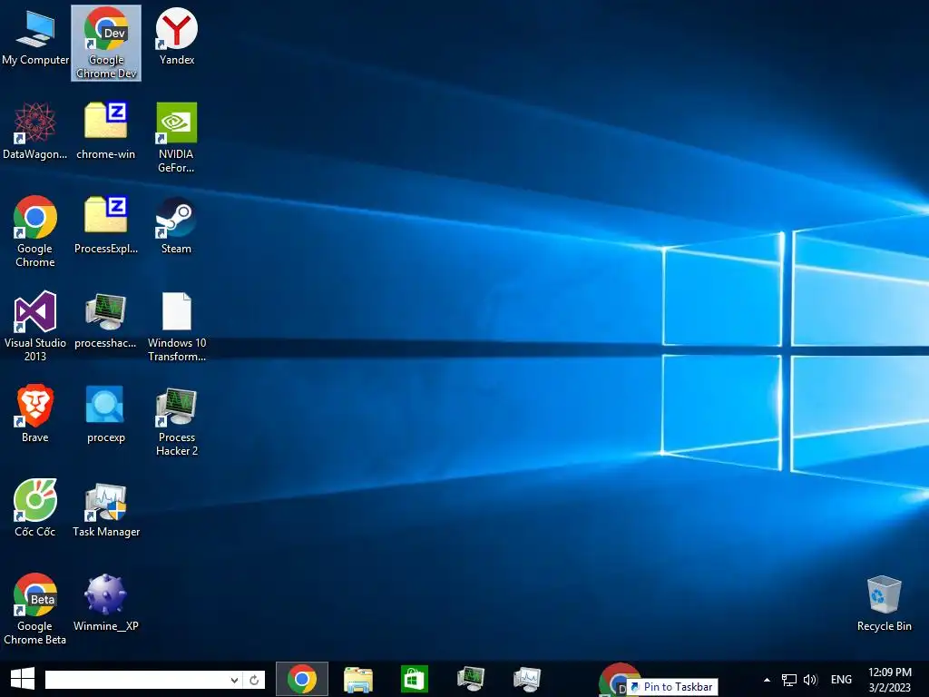The image size is (929, 697).
Task: Select the Brave browser shortcut
Action: [35, 414]
